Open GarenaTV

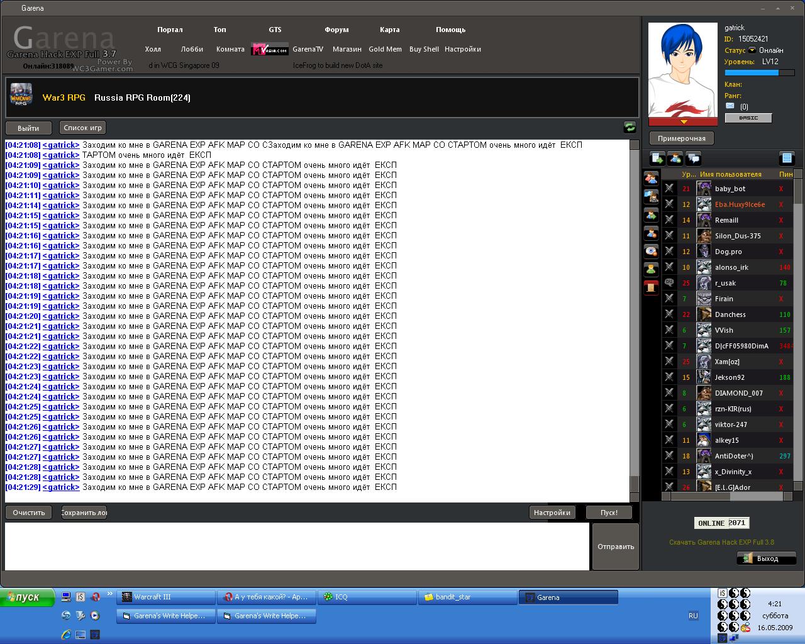tap(308, 49)
